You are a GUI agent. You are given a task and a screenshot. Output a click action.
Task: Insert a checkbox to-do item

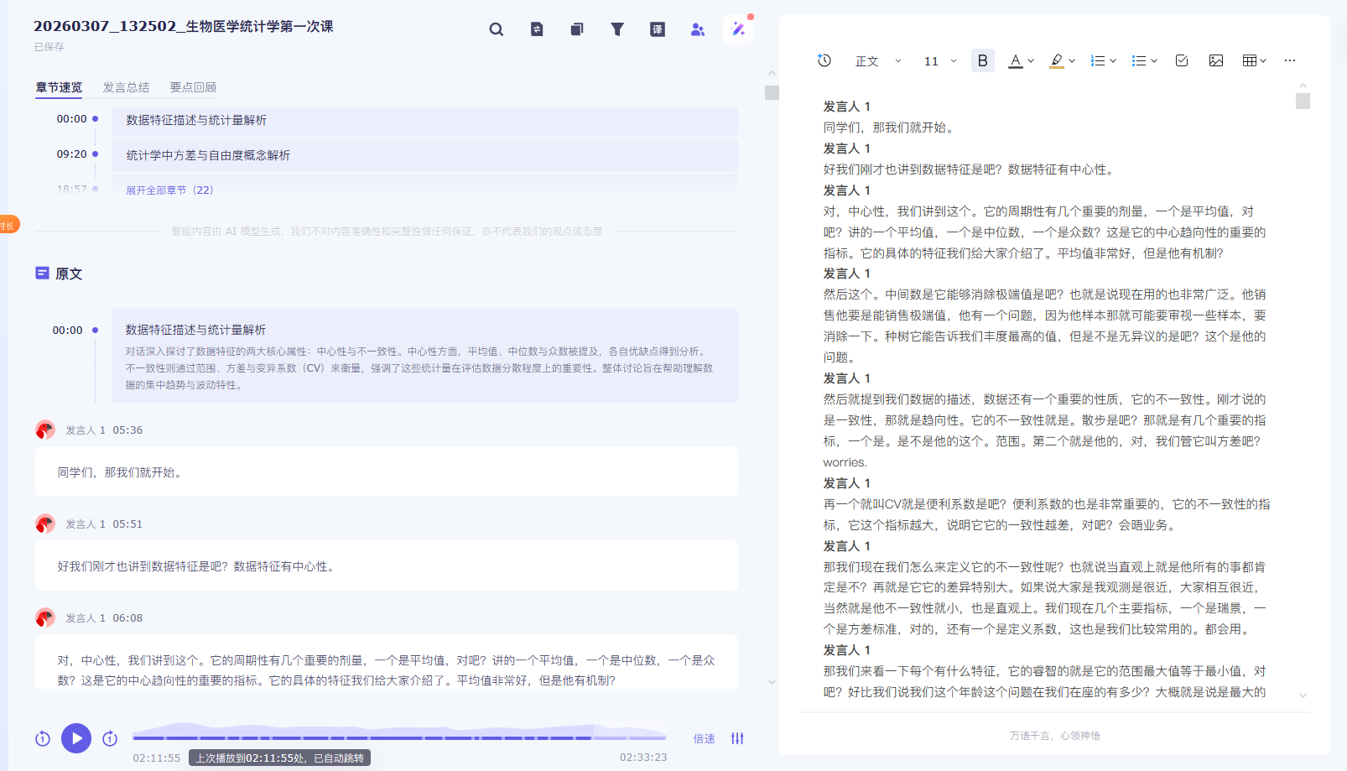pyautogui.click(x=1182, y=60)
